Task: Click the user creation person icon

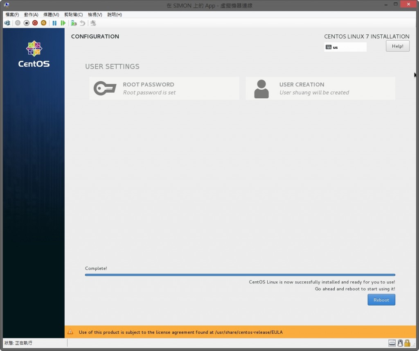Action: click(261, 89)
